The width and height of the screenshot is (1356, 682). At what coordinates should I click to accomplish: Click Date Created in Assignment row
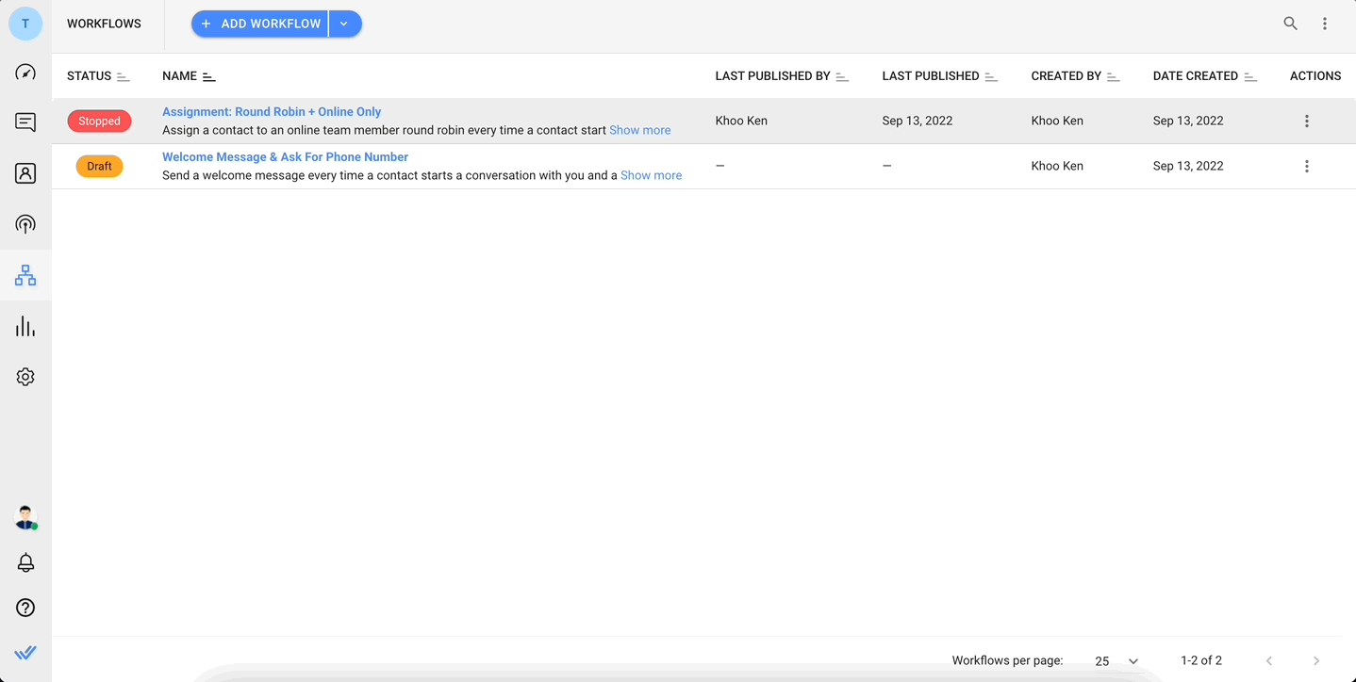click(x=1188, y=121)
